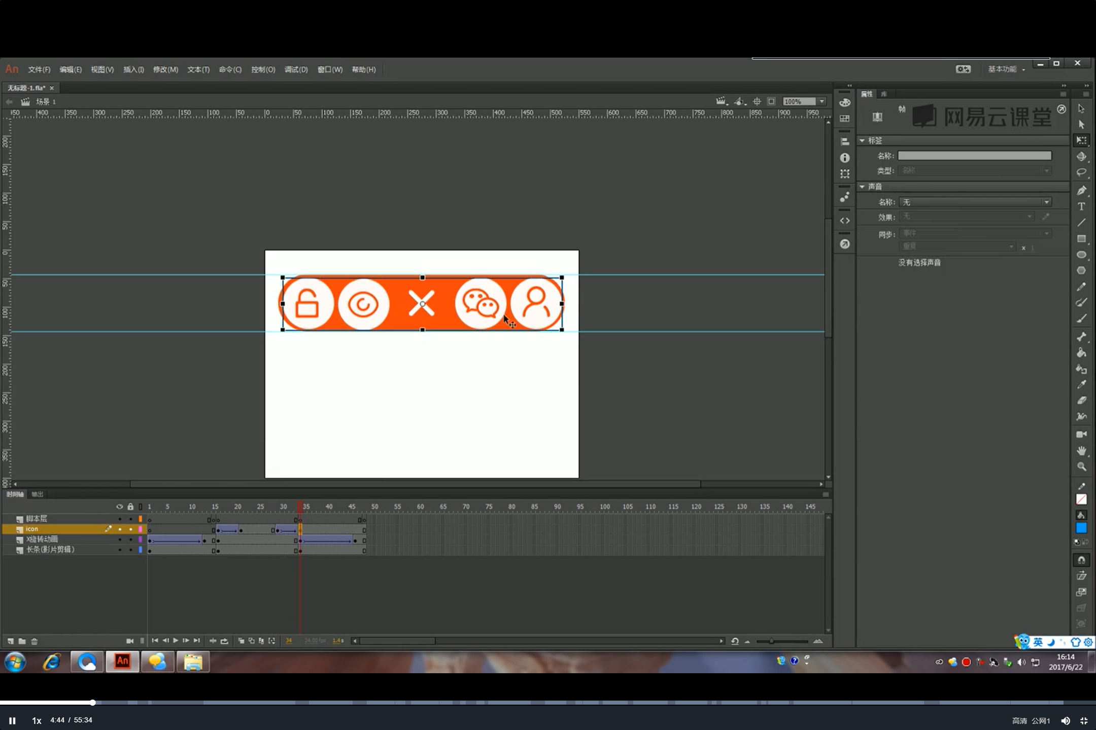Screen dimensions: 1096x730
Task: Collapse the 标签 section
Action: [x=862, y=140]
